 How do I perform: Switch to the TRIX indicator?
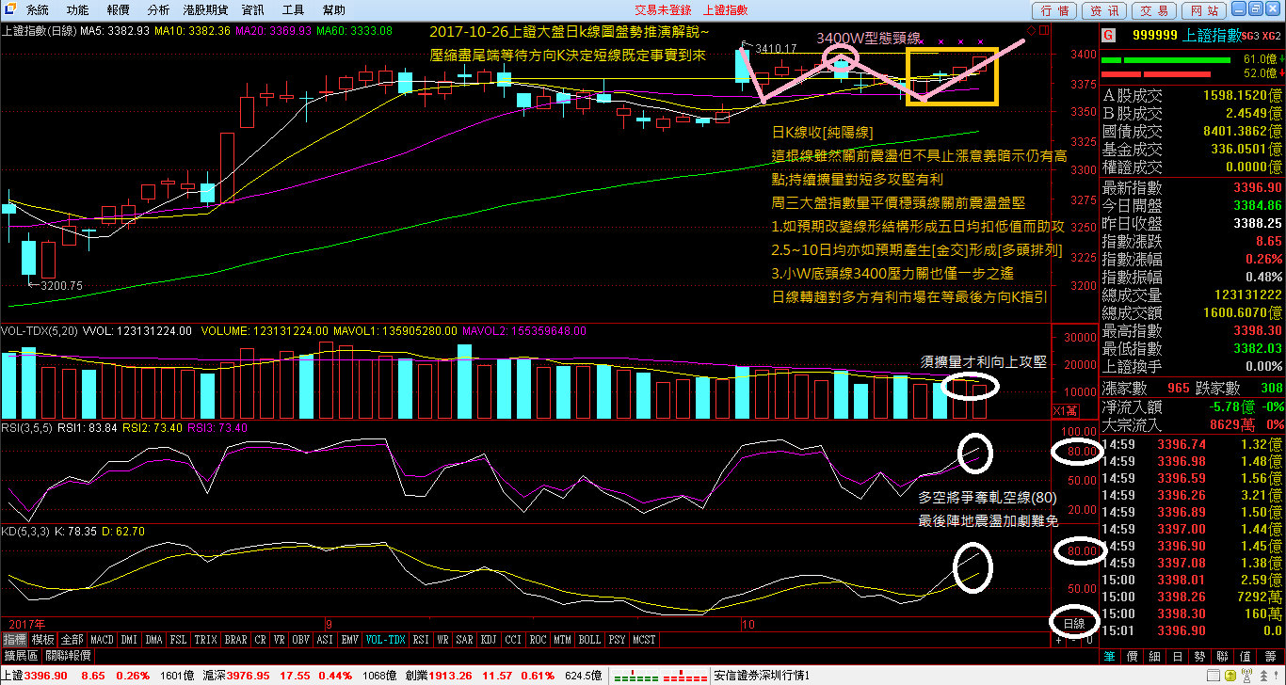[x=205, y=640]
